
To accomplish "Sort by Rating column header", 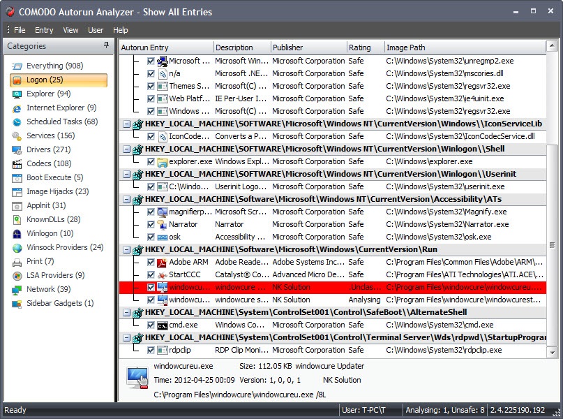I will [366, 47].
